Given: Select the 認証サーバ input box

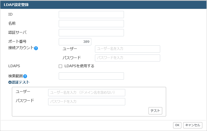Looking at the screenshot, I should click(x=91, y=33).
